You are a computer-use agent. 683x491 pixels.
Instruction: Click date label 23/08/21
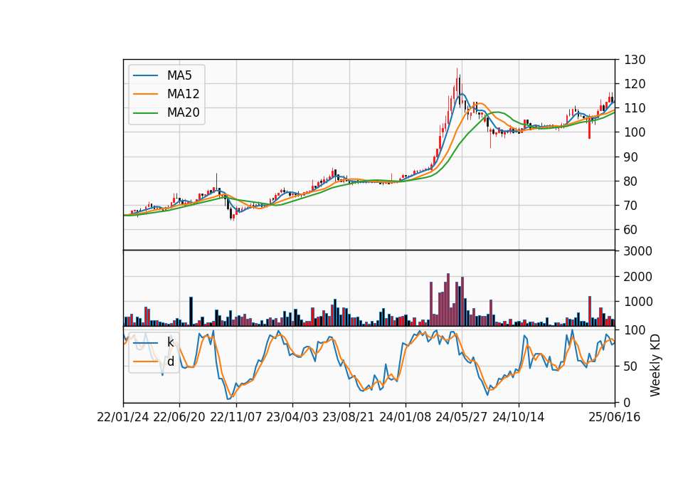pyautogui.click(x=349, y=417)
